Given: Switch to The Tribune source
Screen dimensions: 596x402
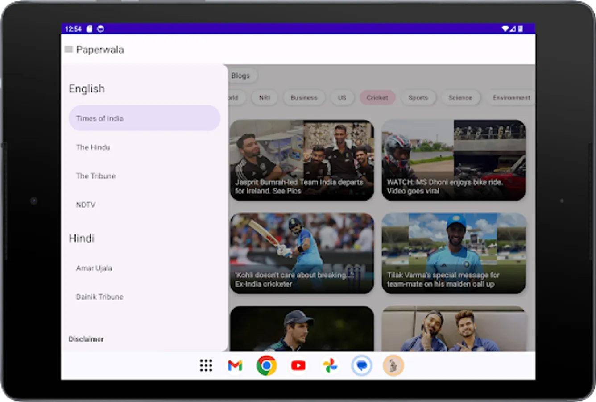Looking at the screenshot, I should point(145,176).
